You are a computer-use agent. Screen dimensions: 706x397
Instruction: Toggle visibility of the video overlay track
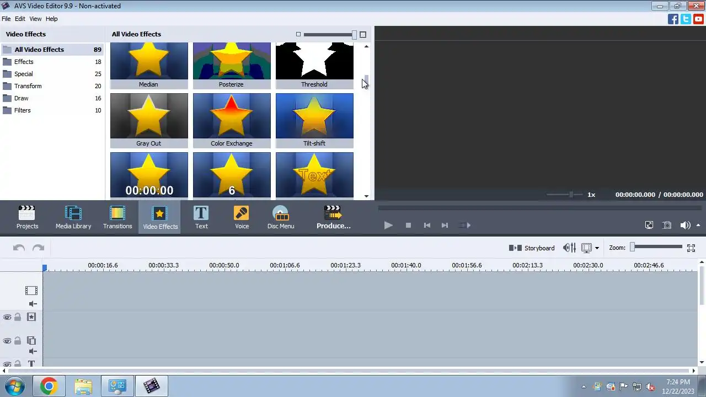[7, 341]
